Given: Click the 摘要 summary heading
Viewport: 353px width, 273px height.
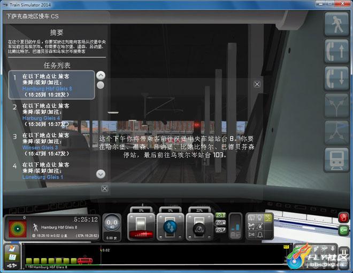Looking at the screenshot, I should click(57, 33).
